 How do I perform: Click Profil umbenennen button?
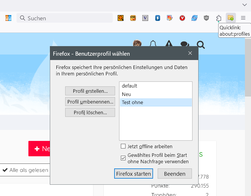tap(90, 102)
